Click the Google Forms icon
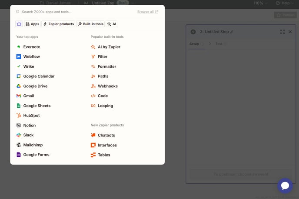 [19, 155]
